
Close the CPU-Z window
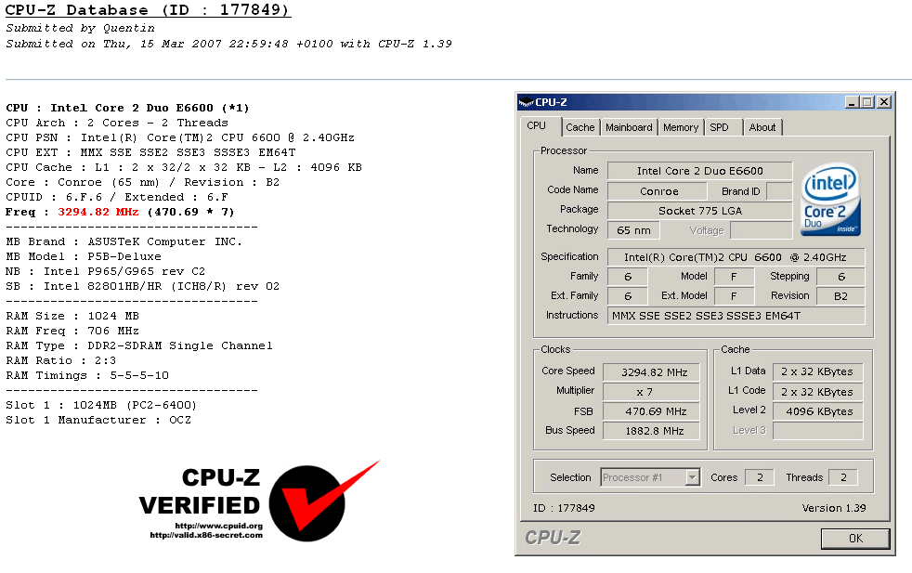point(884,102)
